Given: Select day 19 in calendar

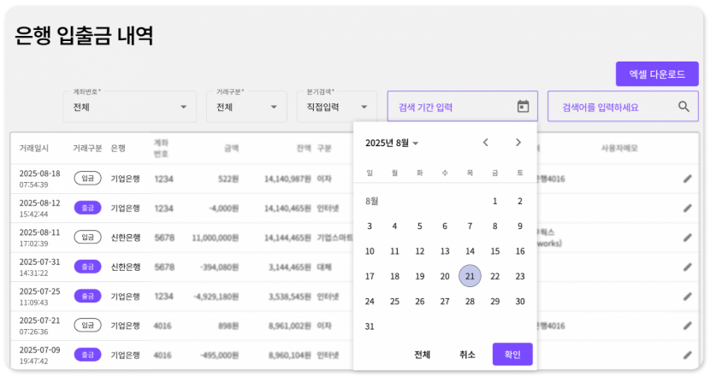Looking at the screenshot, I should click(x=420, y=276).
